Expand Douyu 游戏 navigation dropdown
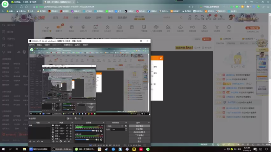Viewport: 271px width, 152px height. [99, 18]
